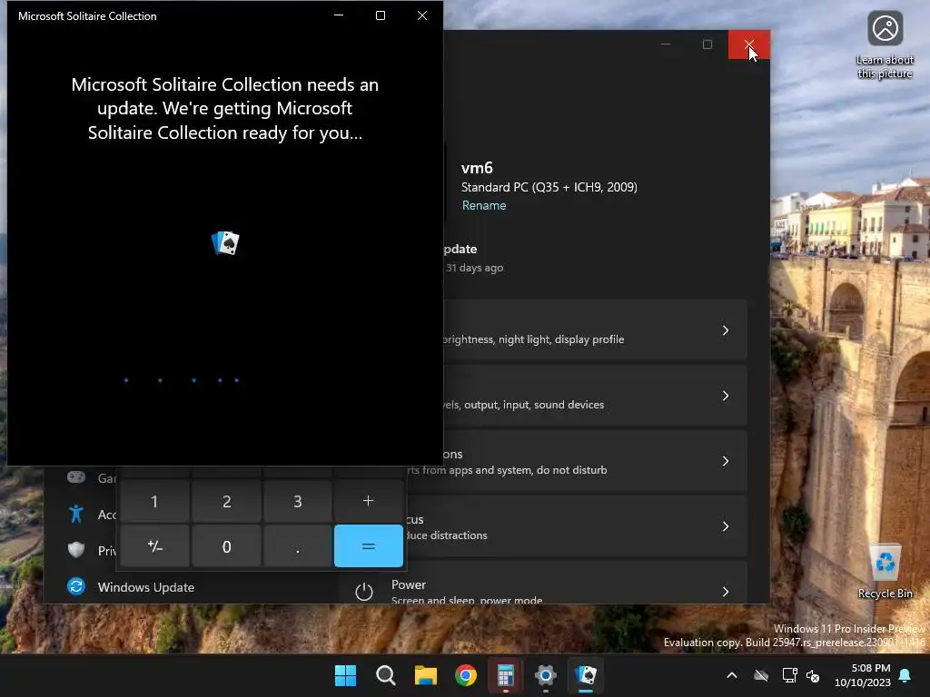This screenshot has width=930, height=697.
Task: Expand Focus reduce distractions row chevron
Action: coord(726,526)
